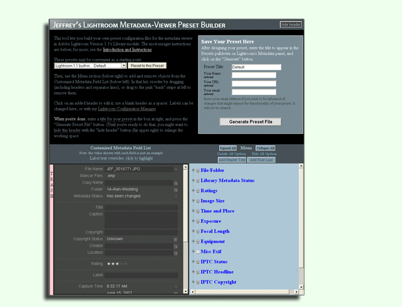This screenshot has height=307, width=402.
Task: Open the Ratings menu group
Action: pyautogui.click(x=209, y=191)
